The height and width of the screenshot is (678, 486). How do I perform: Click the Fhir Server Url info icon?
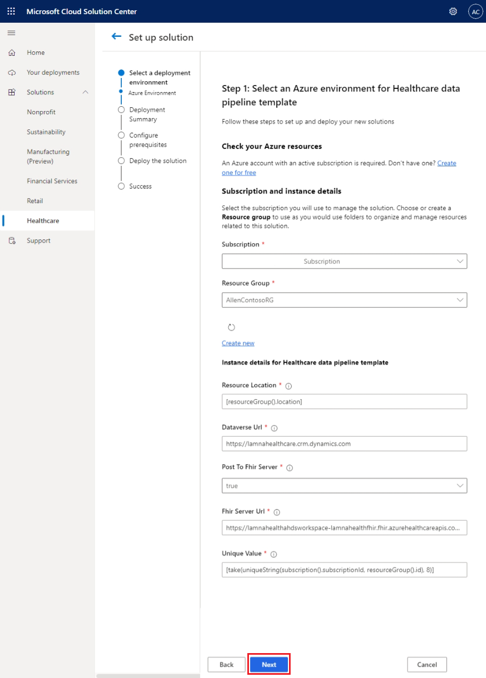(276, 512)
